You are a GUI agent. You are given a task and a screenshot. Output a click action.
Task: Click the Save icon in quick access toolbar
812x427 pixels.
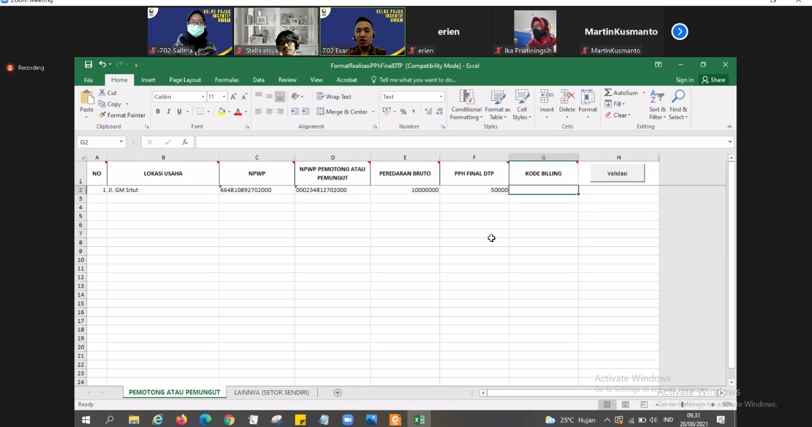88,65
